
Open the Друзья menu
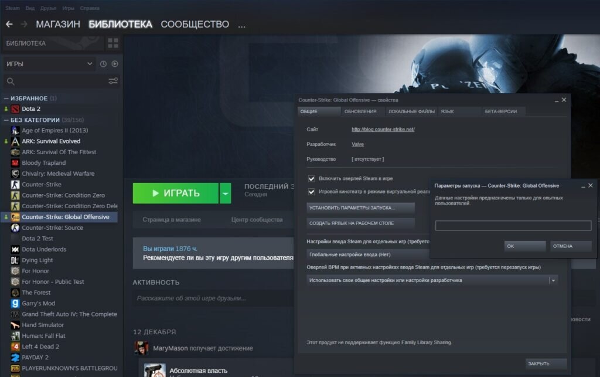coord(48,8)
